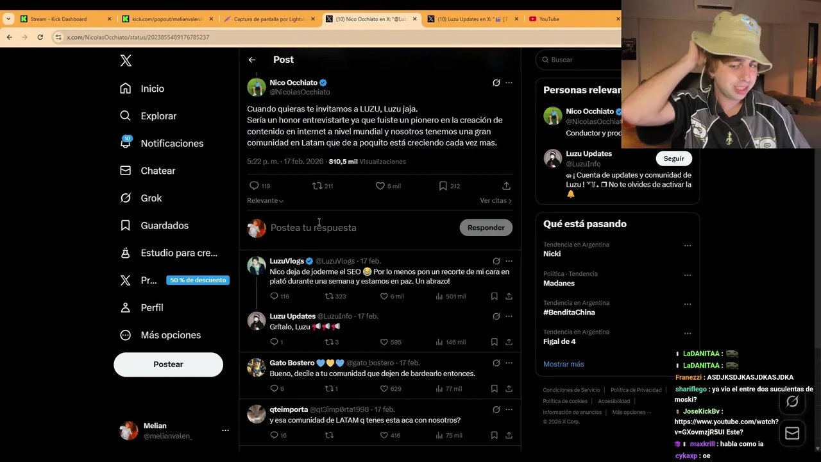
Task: Bookmark the LuzuVlogs reply
Action: point(495,296)
